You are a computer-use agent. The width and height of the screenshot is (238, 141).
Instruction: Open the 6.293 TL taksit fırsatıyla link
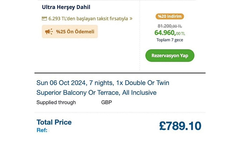[87, 19]
